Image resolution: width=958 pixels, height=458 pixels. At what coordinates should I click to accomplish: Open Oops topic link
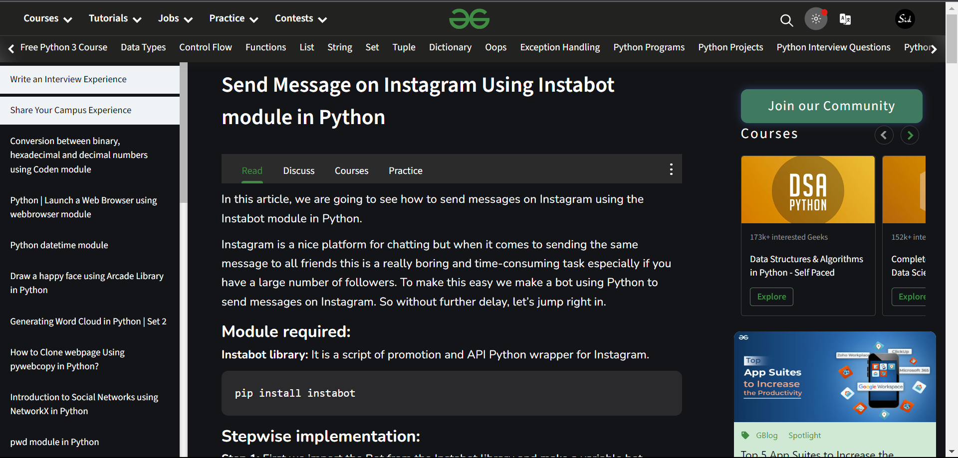pos(496,47)
